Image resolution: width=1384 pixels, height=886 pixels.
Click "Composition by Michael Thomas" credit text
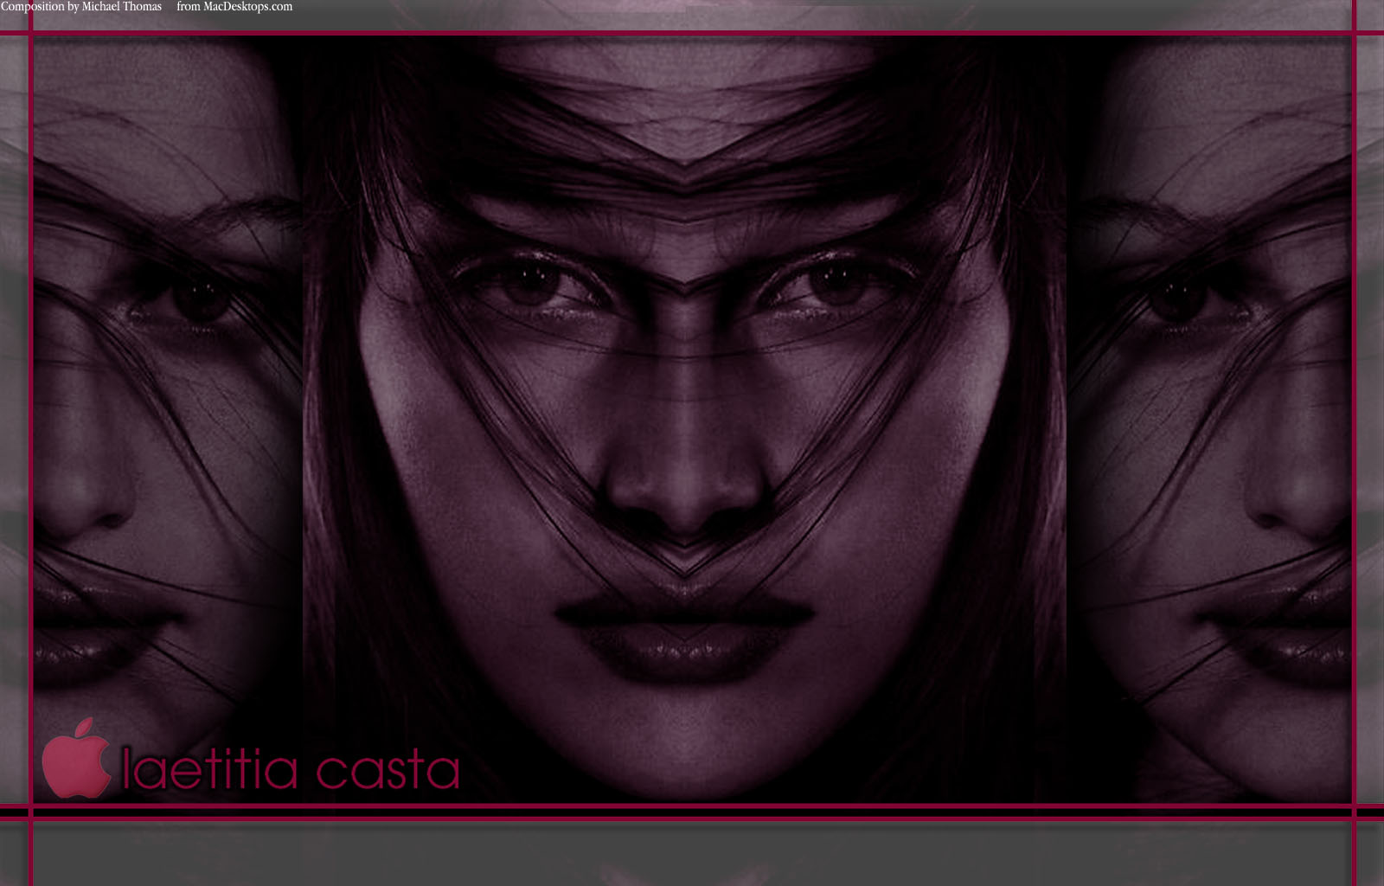click(x=80, y=7)
